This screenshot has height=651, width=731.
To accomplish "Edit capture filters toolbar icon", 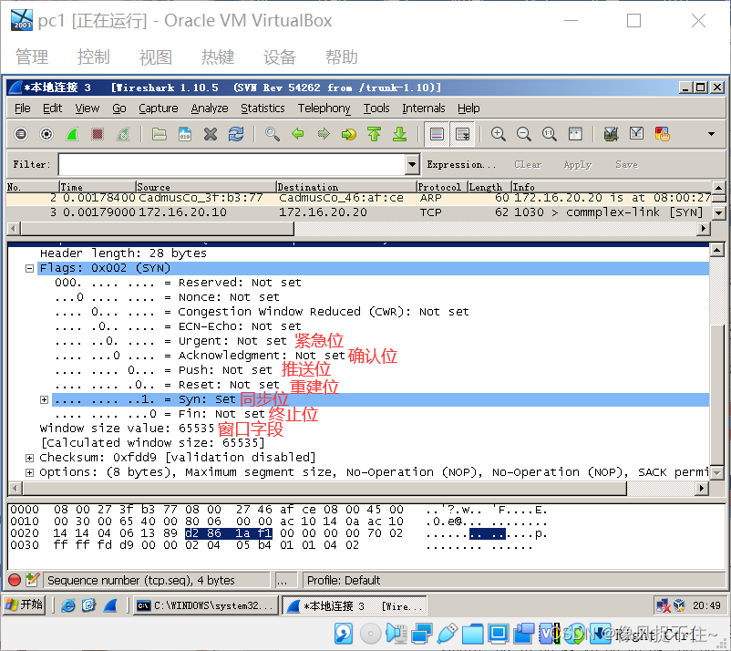I will pos(611,134).
